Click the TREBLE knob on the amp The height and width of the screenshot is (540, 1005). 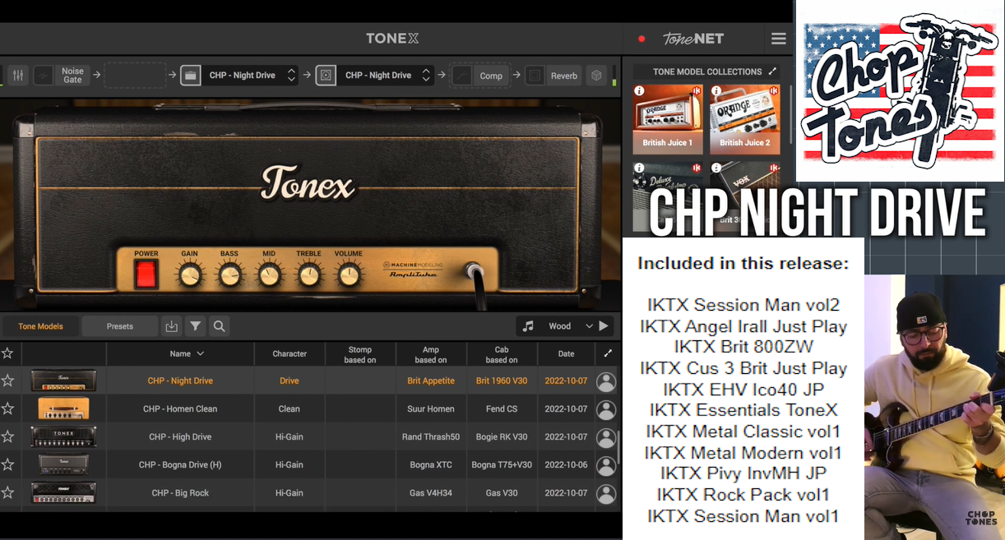[x=309, y=275]
